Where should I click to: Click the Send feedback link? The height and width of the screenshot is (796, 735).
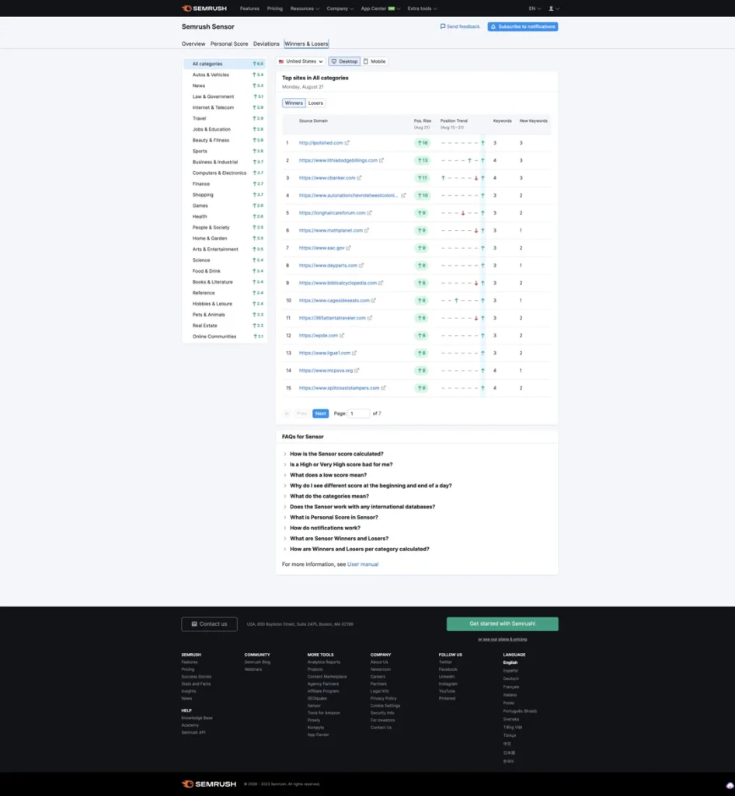click(x=460, y=26)
